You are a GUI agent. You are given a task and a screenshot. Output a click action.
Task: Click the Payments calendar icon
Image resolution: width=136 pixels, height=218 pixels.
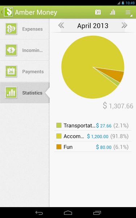click(x=11, y=72)
